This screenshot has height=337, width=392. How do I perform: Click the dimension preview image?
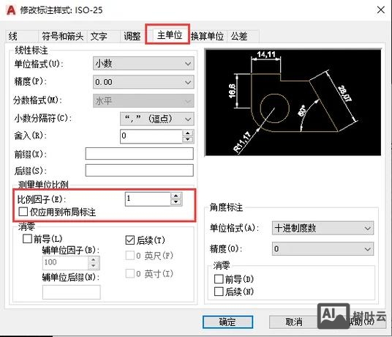pyautogui.click(x=293, y=103)
